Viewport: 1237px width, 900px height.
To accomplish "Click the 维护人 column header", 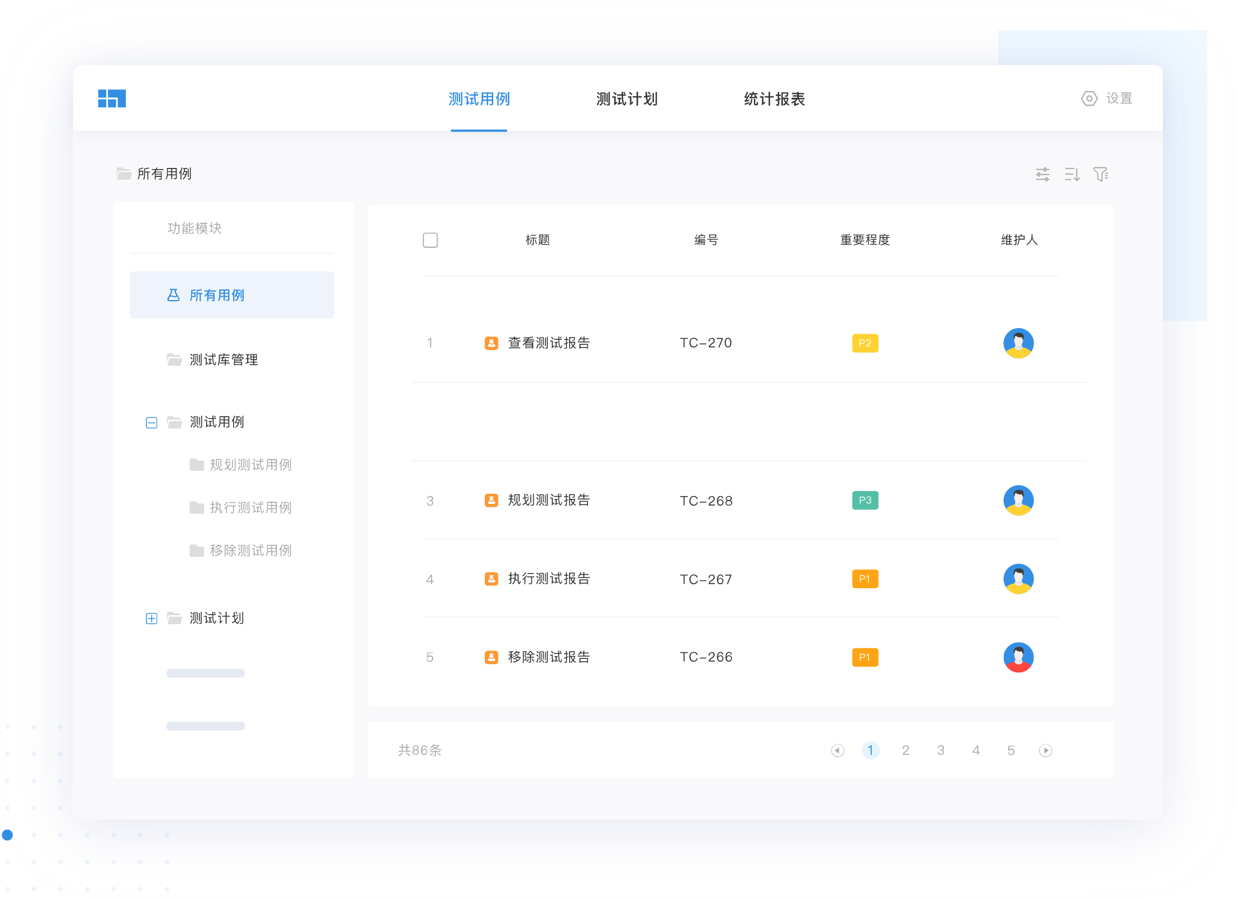I will coord(1019,240).
